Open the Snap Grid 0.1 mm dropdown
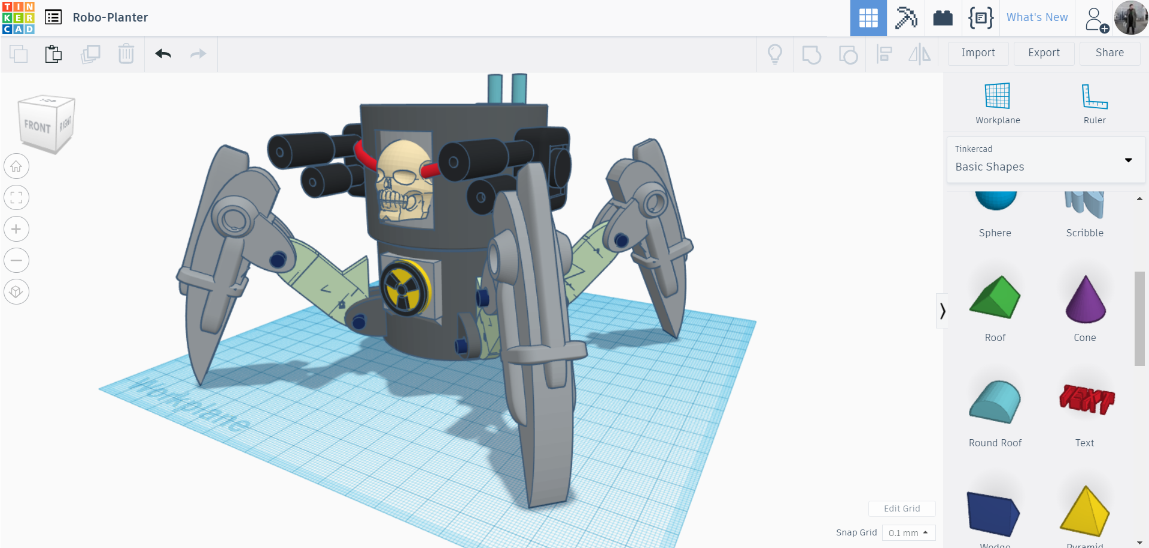This screenshot has width=1149, height=548. click(x=908, y=533)
